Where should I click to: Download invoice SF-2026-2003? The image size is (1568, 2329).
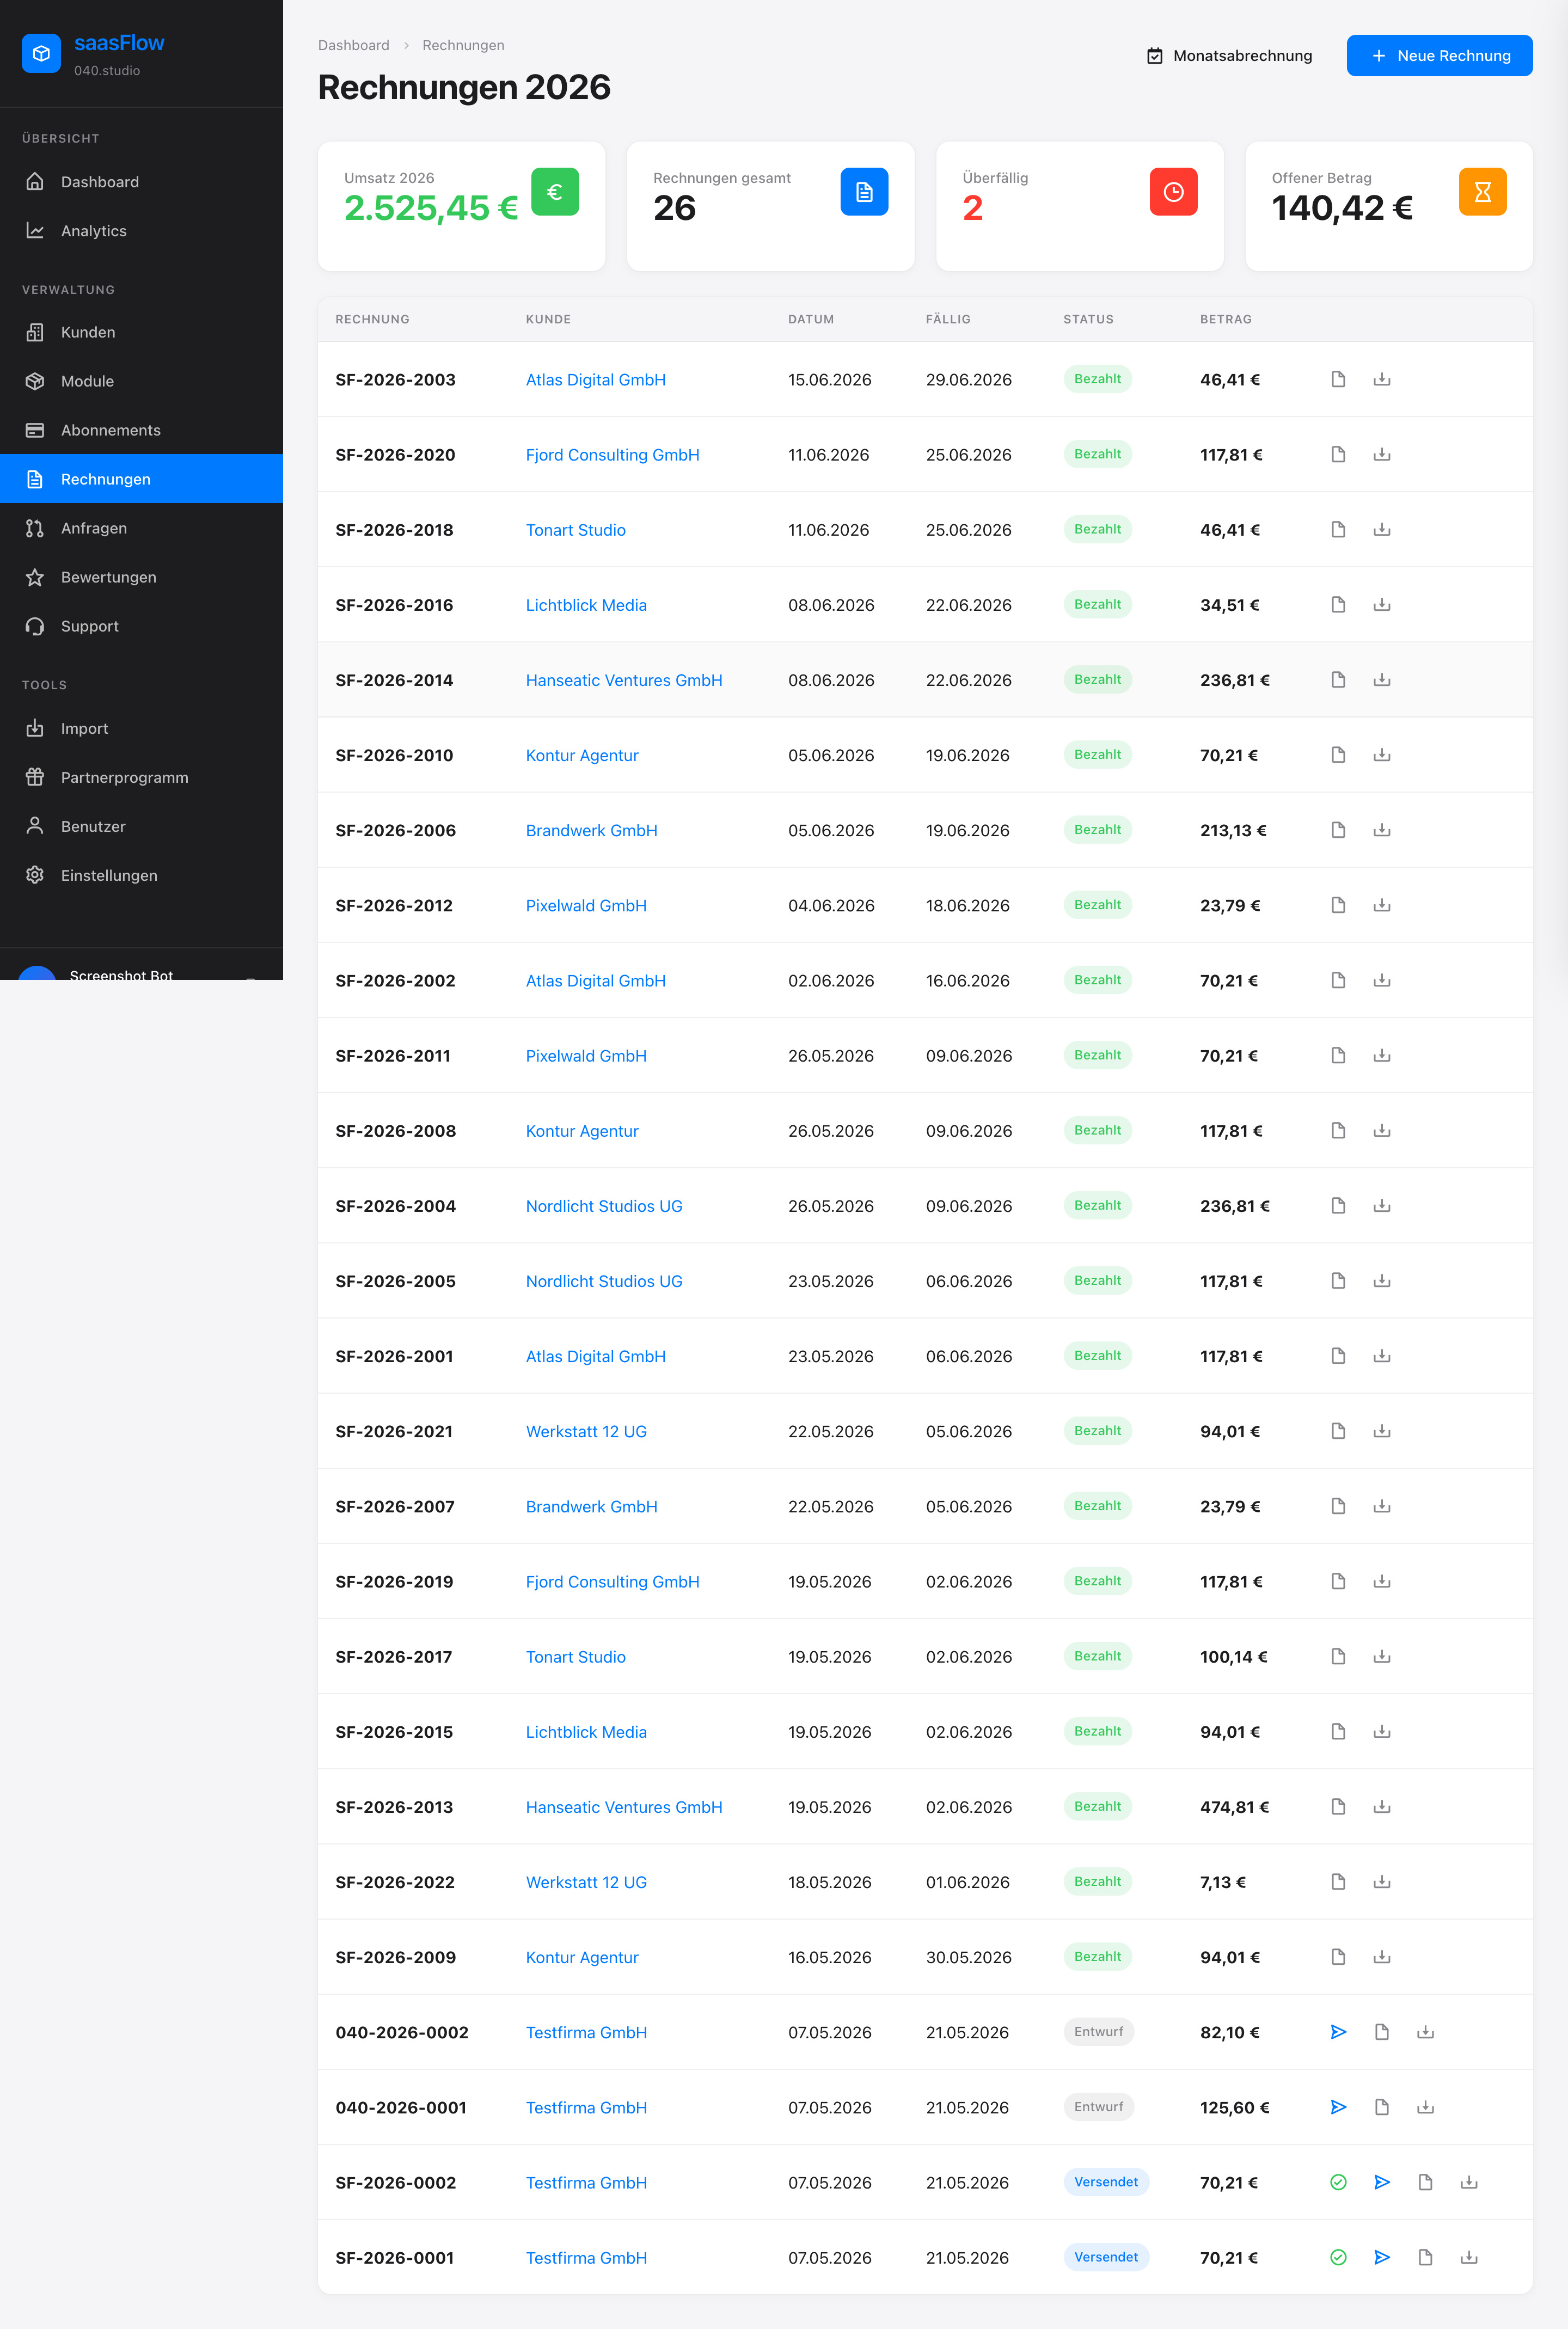click(1382, 379)
